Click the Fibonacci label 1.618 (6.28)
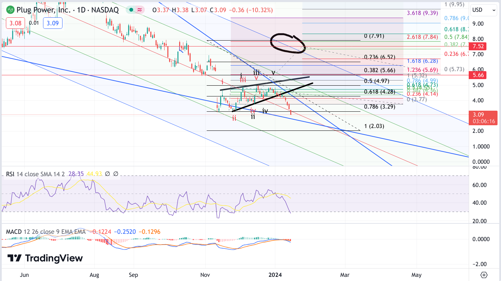This screenshot has height=281, width=501. pyautogui.click(x=422, y=61)
